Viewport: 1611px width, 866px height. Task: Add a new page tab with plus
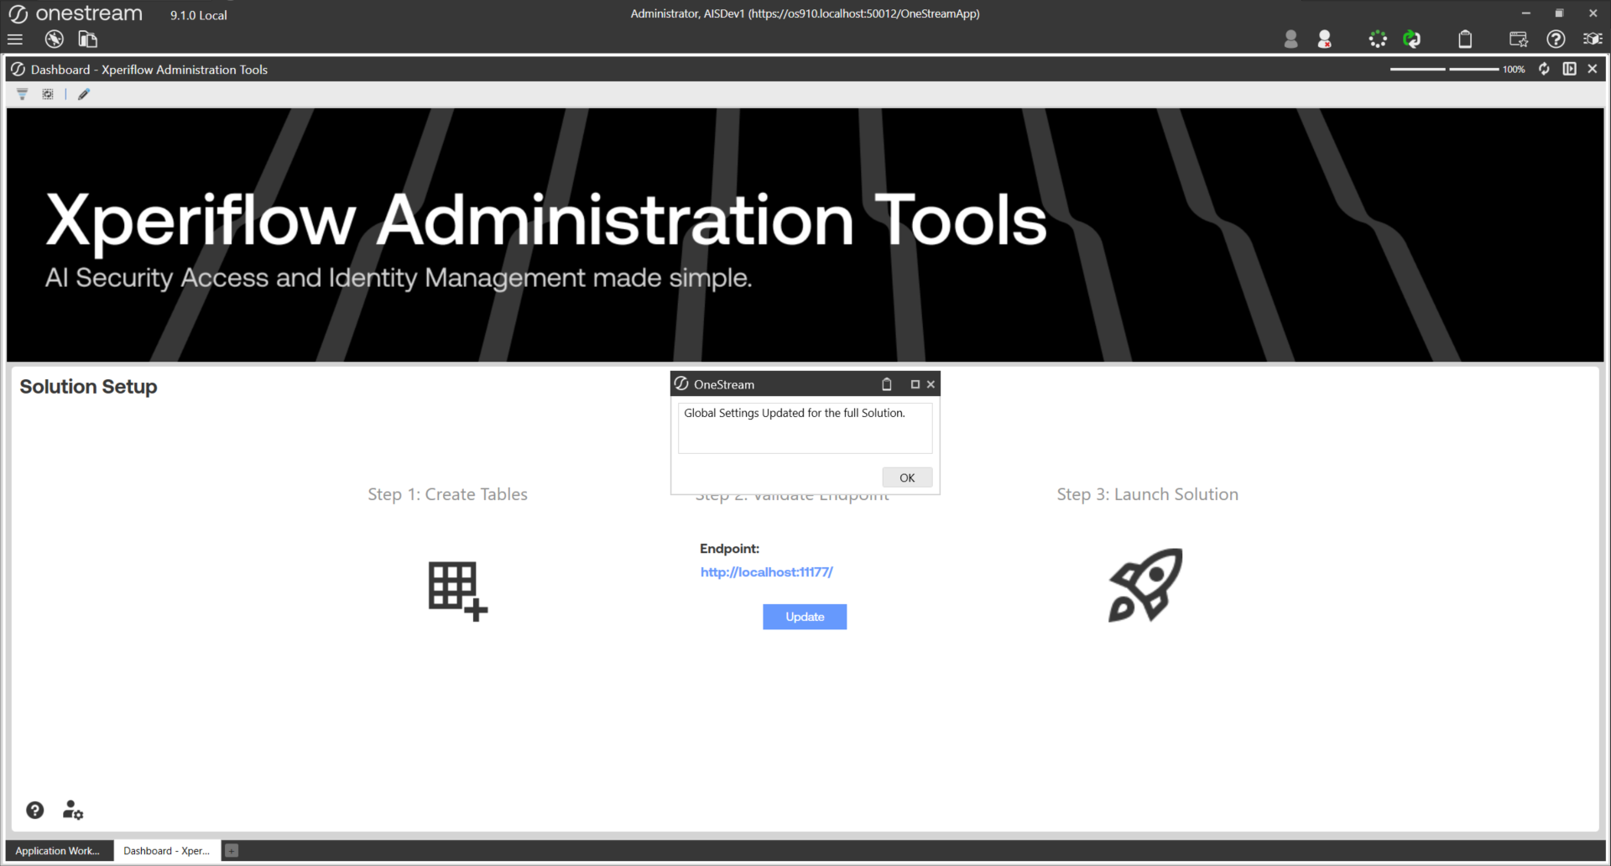pyautogui.click(x=232, y=851)
